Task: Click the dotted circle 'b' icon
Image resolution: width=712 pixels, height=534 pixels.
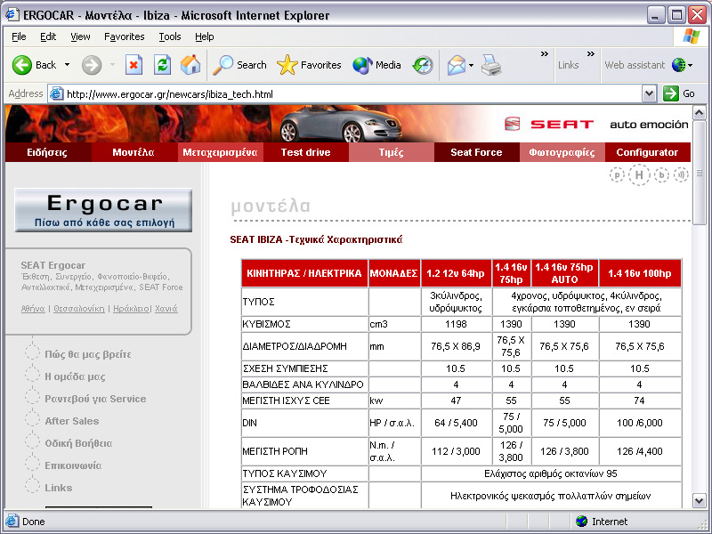Action: pyautogui.click(x=661, y=174)
